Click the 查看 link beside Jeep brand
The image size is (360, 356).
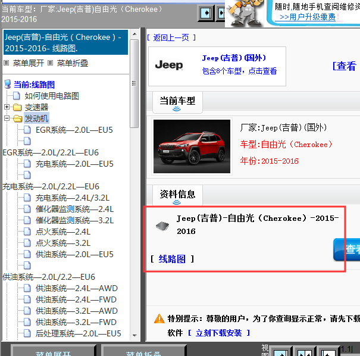[346, 66]
